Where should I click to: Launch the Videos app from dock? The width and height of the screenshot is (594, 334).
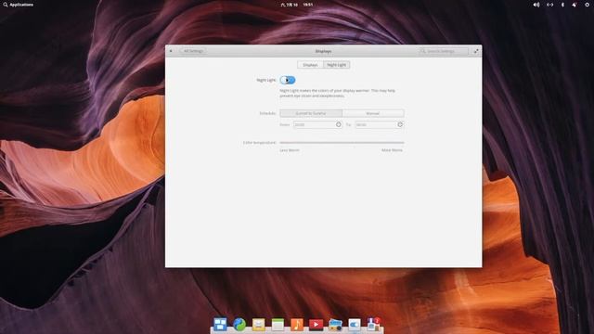(316, 325)
